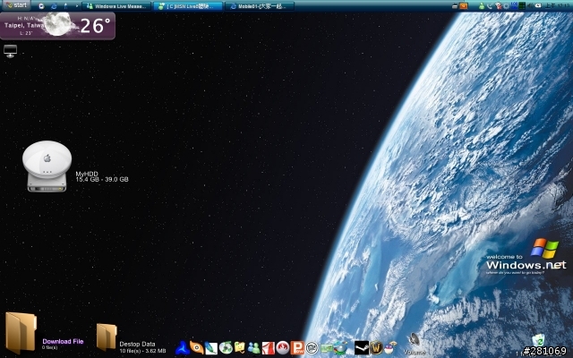Switch to the MSN Live taskbar window
This screenshot has height=358, width=573.
click(188, 6)
